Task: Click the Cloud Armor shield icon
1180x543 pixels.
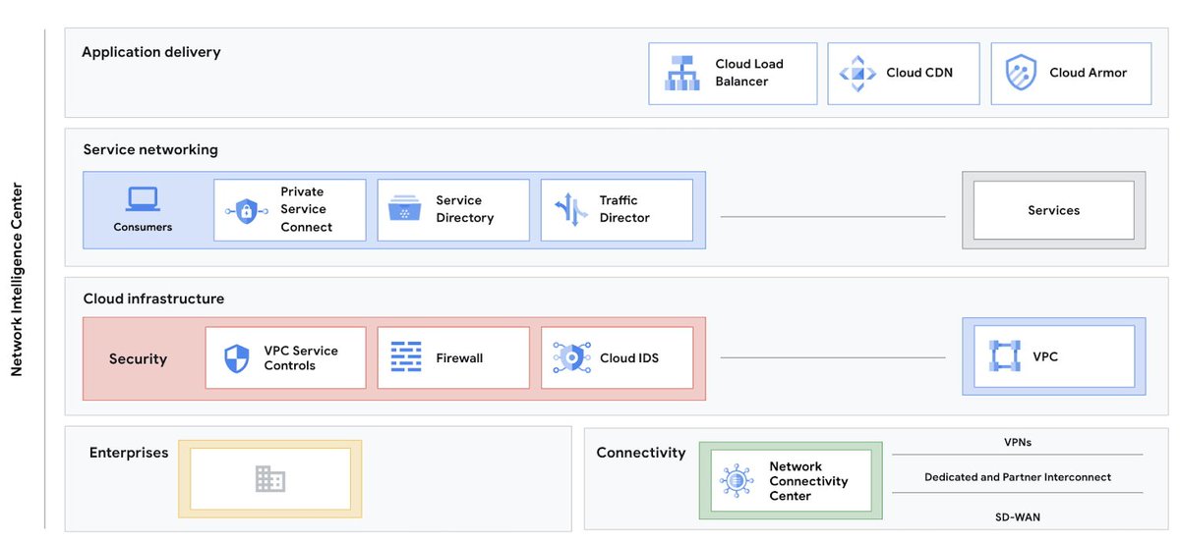Action: (1021, 73)
